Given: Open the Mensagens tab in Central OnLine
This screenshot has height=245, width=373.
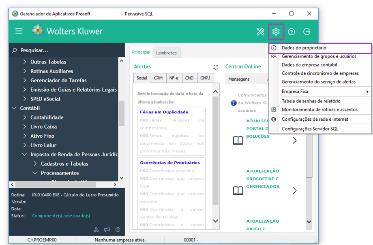Looking at the screenshot, I should [239, 79].
